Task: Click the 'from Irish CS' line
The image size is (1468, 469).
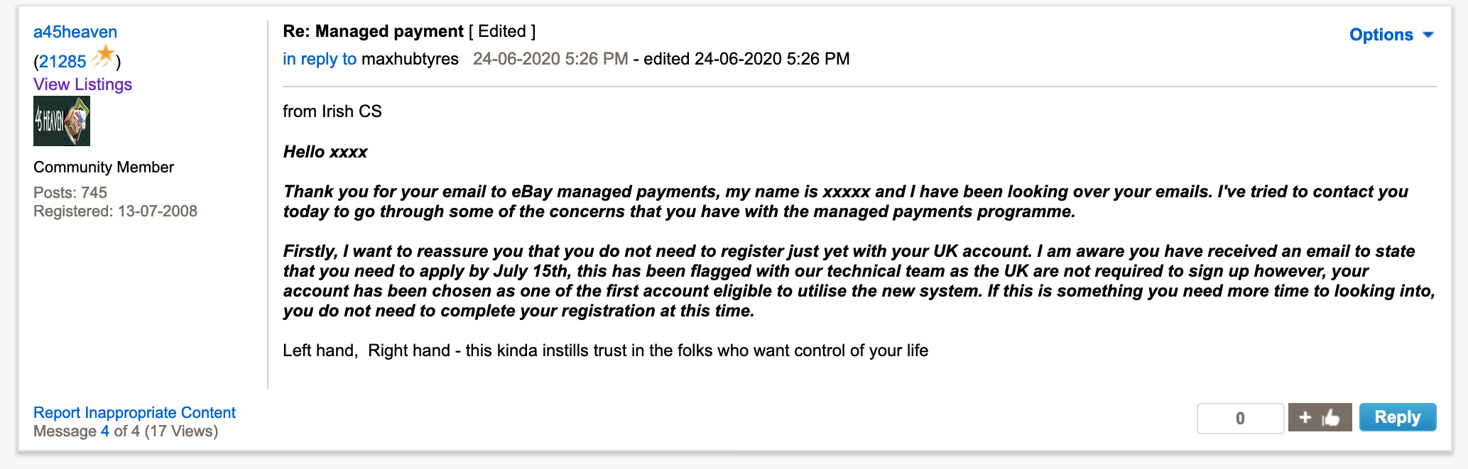Action: [332, 111]
